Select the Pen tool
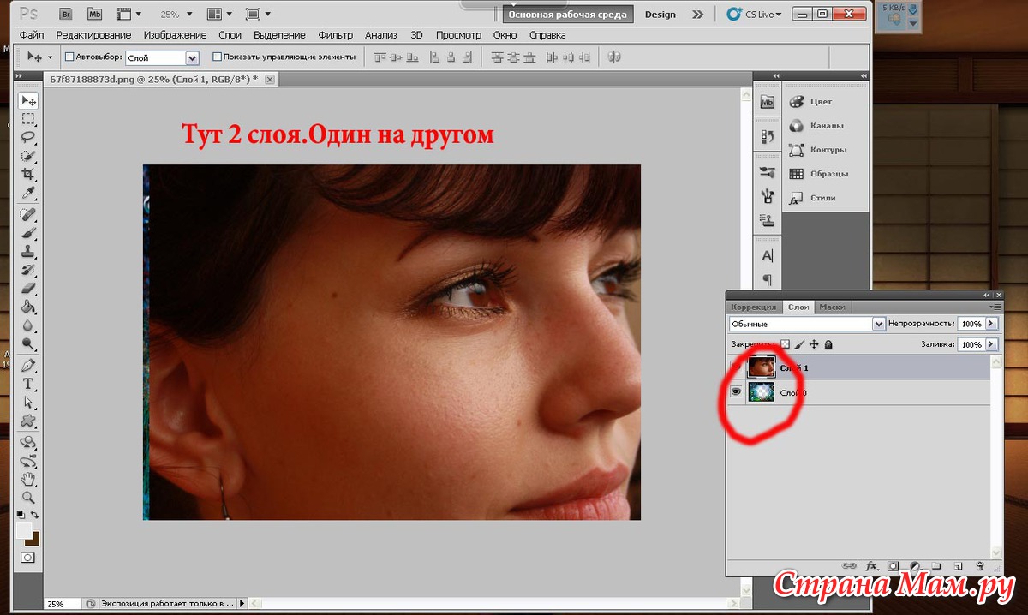This screenshot has height=615, width=1028. click(28, 366)
